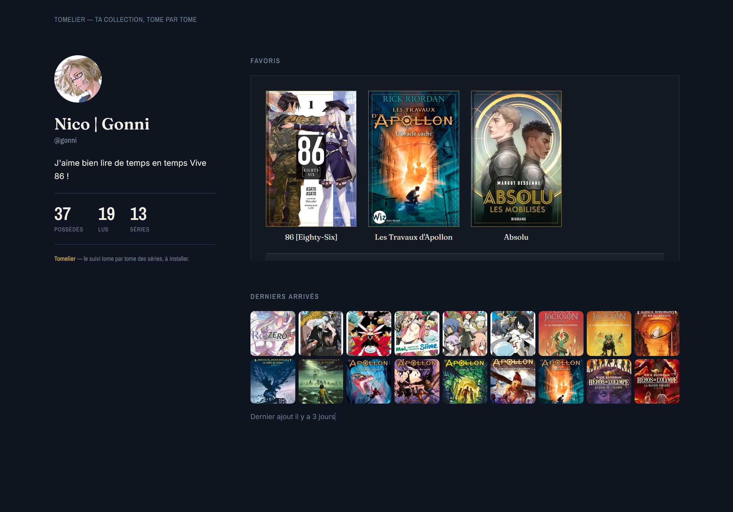Open Héros de l'Olympe La Maison d'Hadès thumbnail
The height and width of the screenshot is (512, 733).
(657, 381)
